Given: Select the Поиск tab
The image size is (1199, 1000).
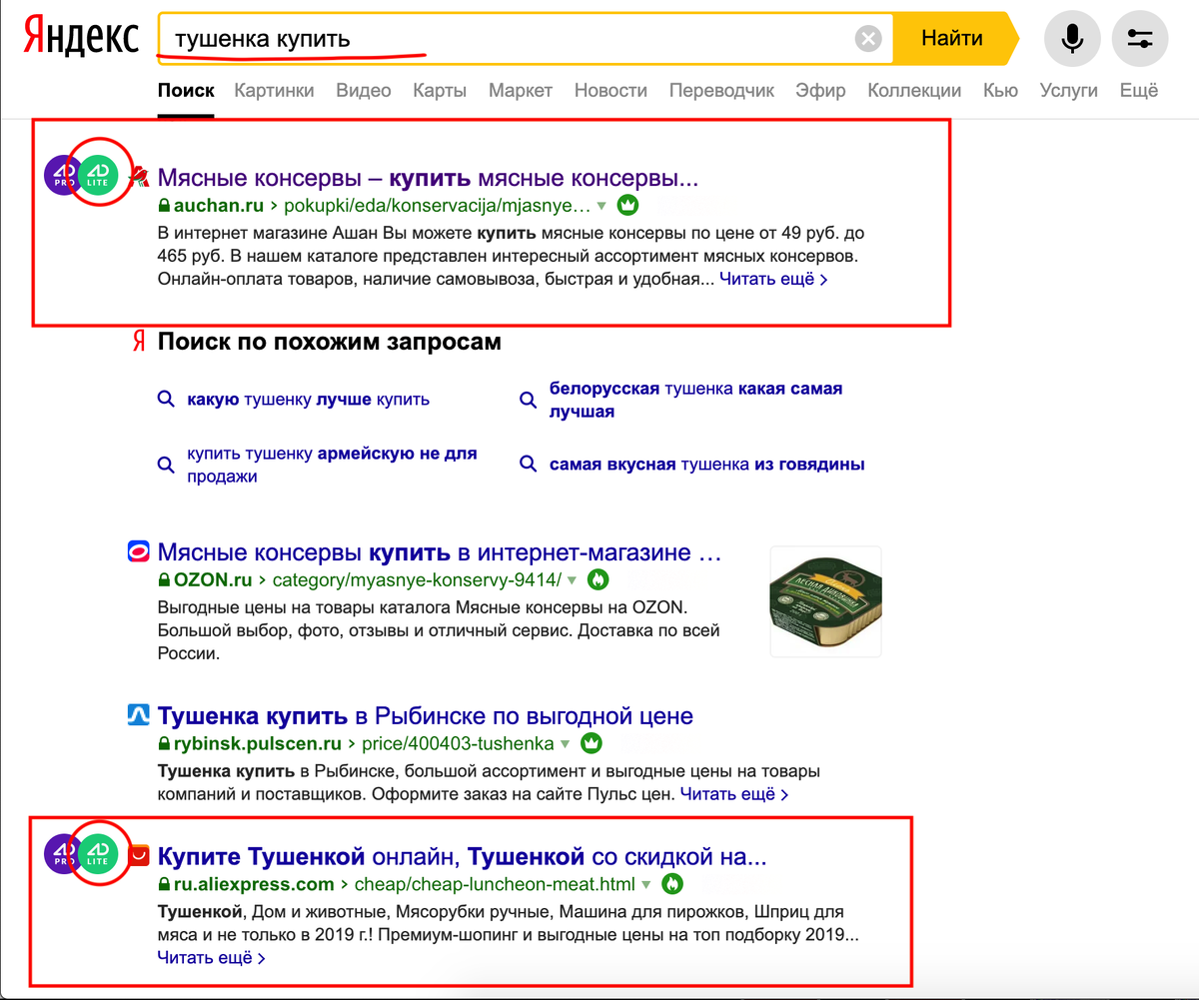Looking at the screenshot, I should coord(186,91).
